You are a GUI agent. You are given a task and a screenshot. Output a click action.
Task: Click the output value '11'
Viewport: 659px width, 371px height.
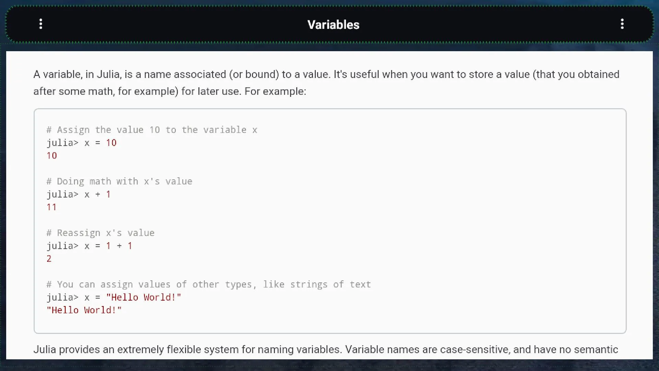[x=51, y=207]
